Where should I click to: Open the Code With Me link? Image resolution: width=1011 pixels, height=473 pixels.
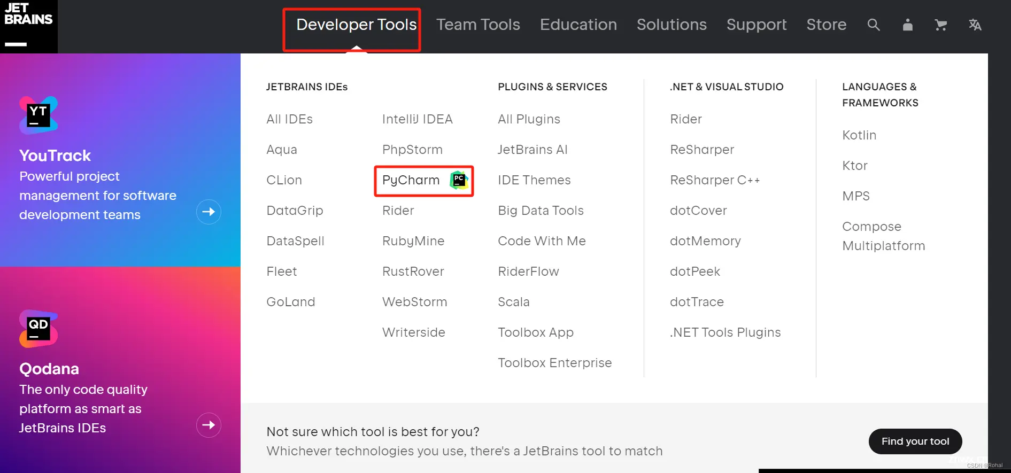pos(542,241)
